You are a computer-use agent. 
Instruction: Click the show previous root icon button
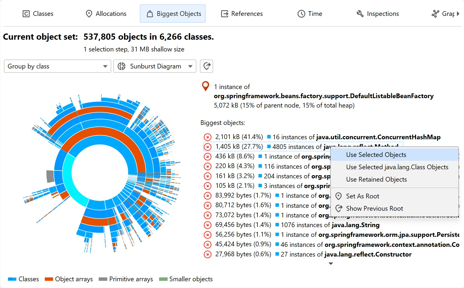point(207,66)
